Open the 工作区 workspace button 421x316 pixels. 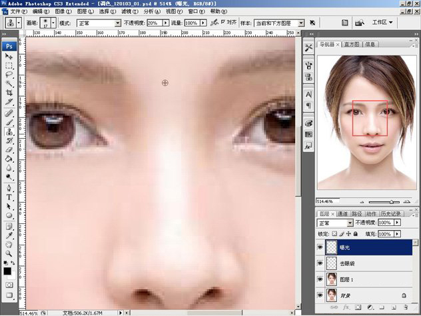point(382,22)
